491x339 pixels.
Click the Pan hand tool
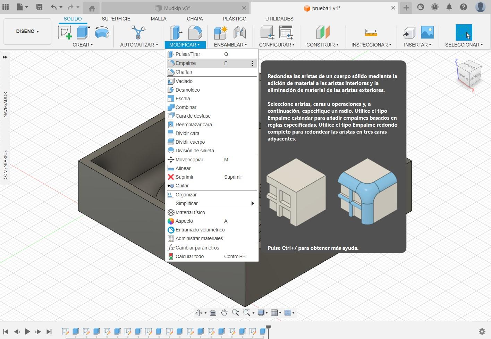pos(224,313)
